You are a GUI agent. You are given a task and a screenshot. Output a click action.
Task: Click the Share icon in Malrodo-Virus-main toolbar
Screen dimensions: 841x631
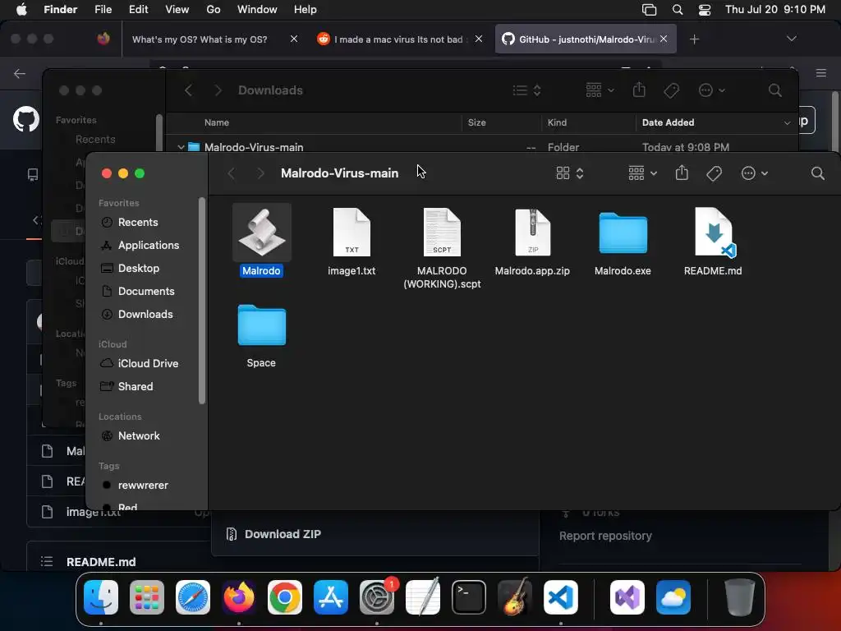coord(682,173)
